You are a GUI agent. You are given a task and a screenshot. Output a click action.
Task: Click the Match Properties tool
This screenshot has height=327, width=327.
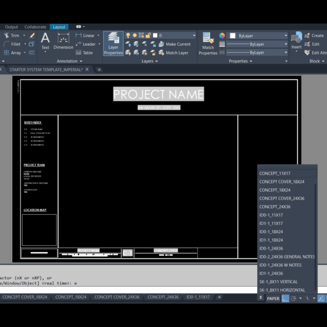click(208, 43)
